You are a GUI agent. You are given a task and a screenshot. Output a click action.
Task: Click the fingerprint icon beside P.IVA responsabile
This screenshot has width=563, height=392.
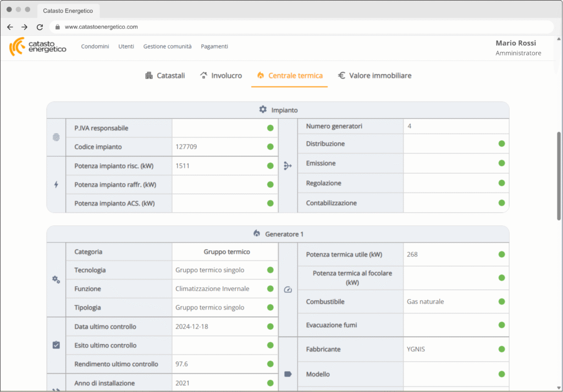56,137
